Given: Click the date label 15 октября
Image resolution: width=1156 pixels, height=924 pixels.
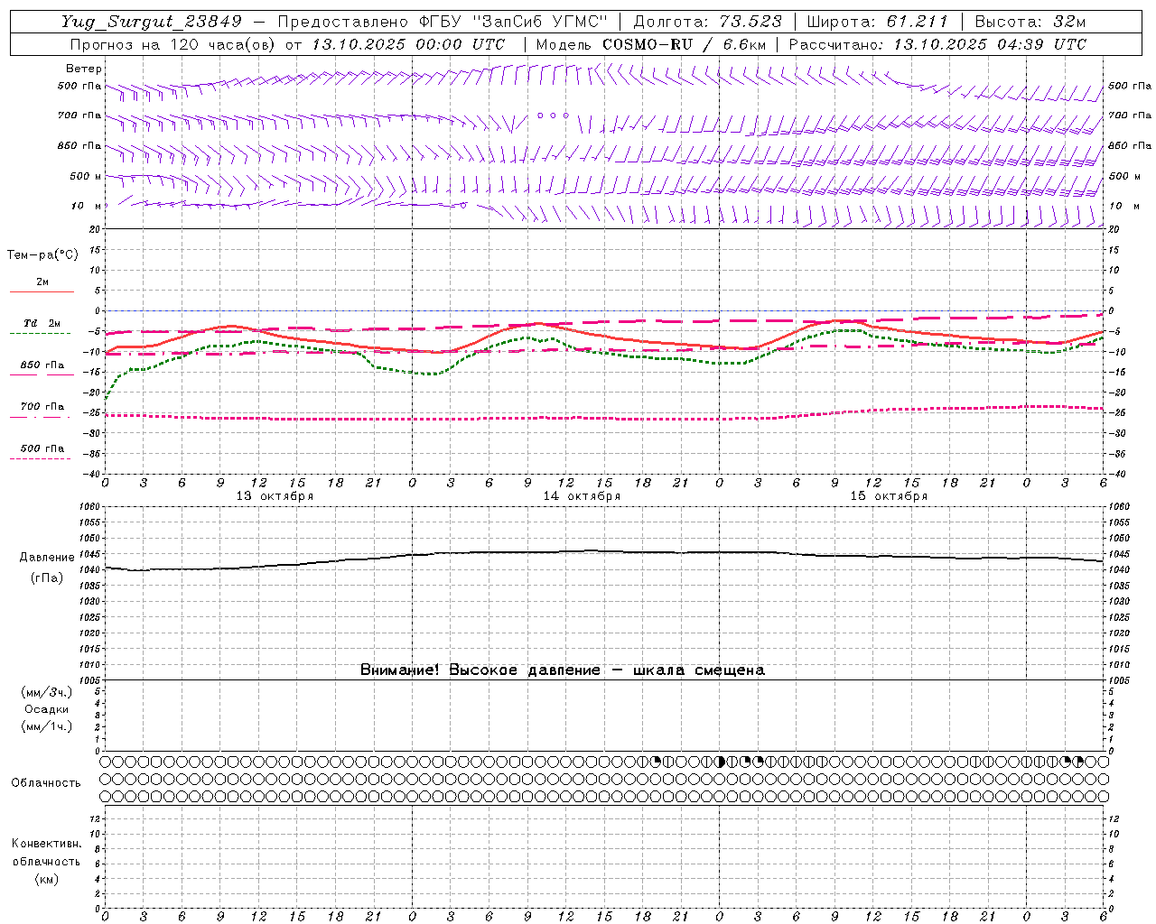Looking at the screenshot, I should point(889,496).
